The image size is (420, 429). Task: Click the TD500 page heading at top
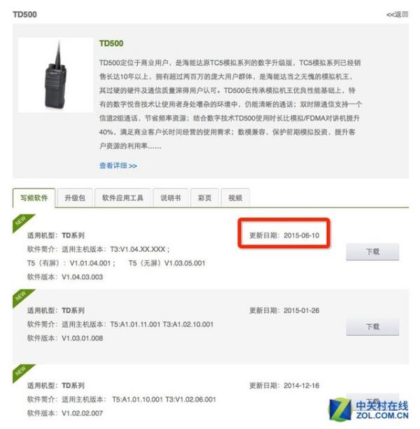click(x=24, y=15)
